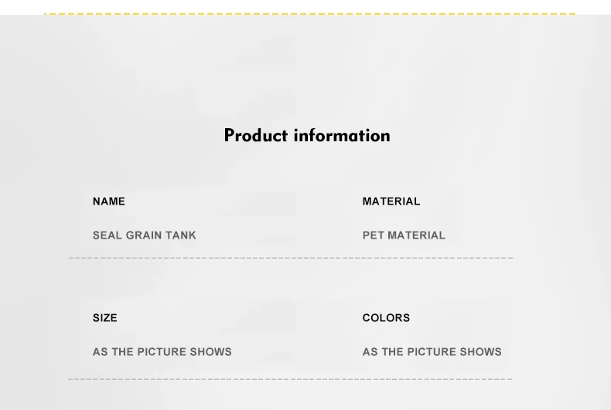611x410 pixels.
Task: Click the PET MATERIAL value text
Action: click(404, 235)
